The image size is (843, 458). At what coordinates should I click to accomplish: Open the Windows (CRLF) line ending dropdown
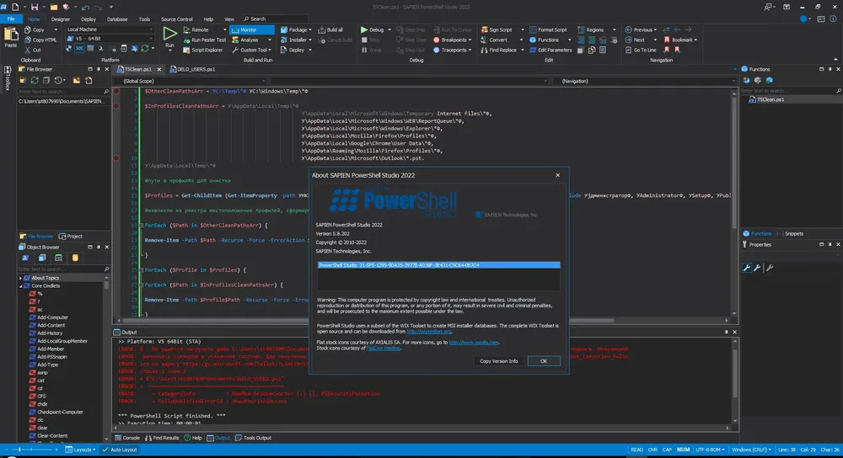click(752, 450)
